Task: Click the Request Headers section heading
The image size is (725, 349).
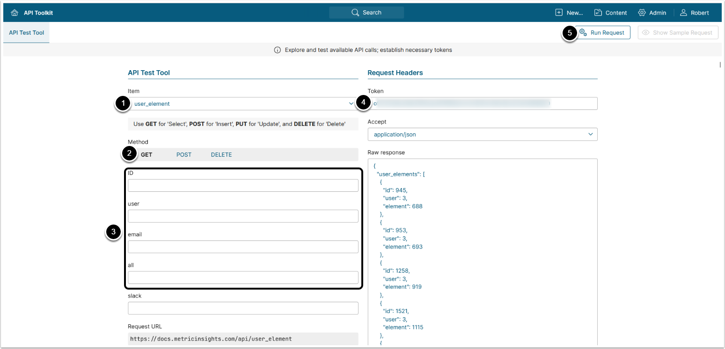Action: (395, 73)
